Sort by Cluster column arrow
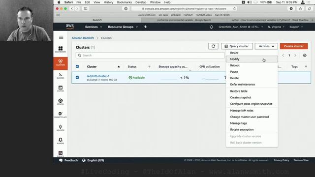The image size is (315, 177). tap(119, 67)
